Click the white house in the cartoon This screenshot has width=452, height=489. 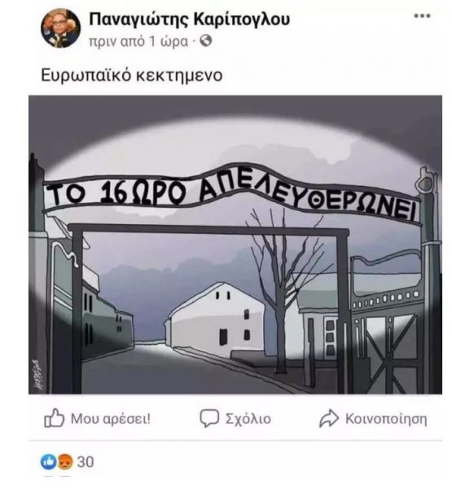pyautogui.click(x=216, y=319)
